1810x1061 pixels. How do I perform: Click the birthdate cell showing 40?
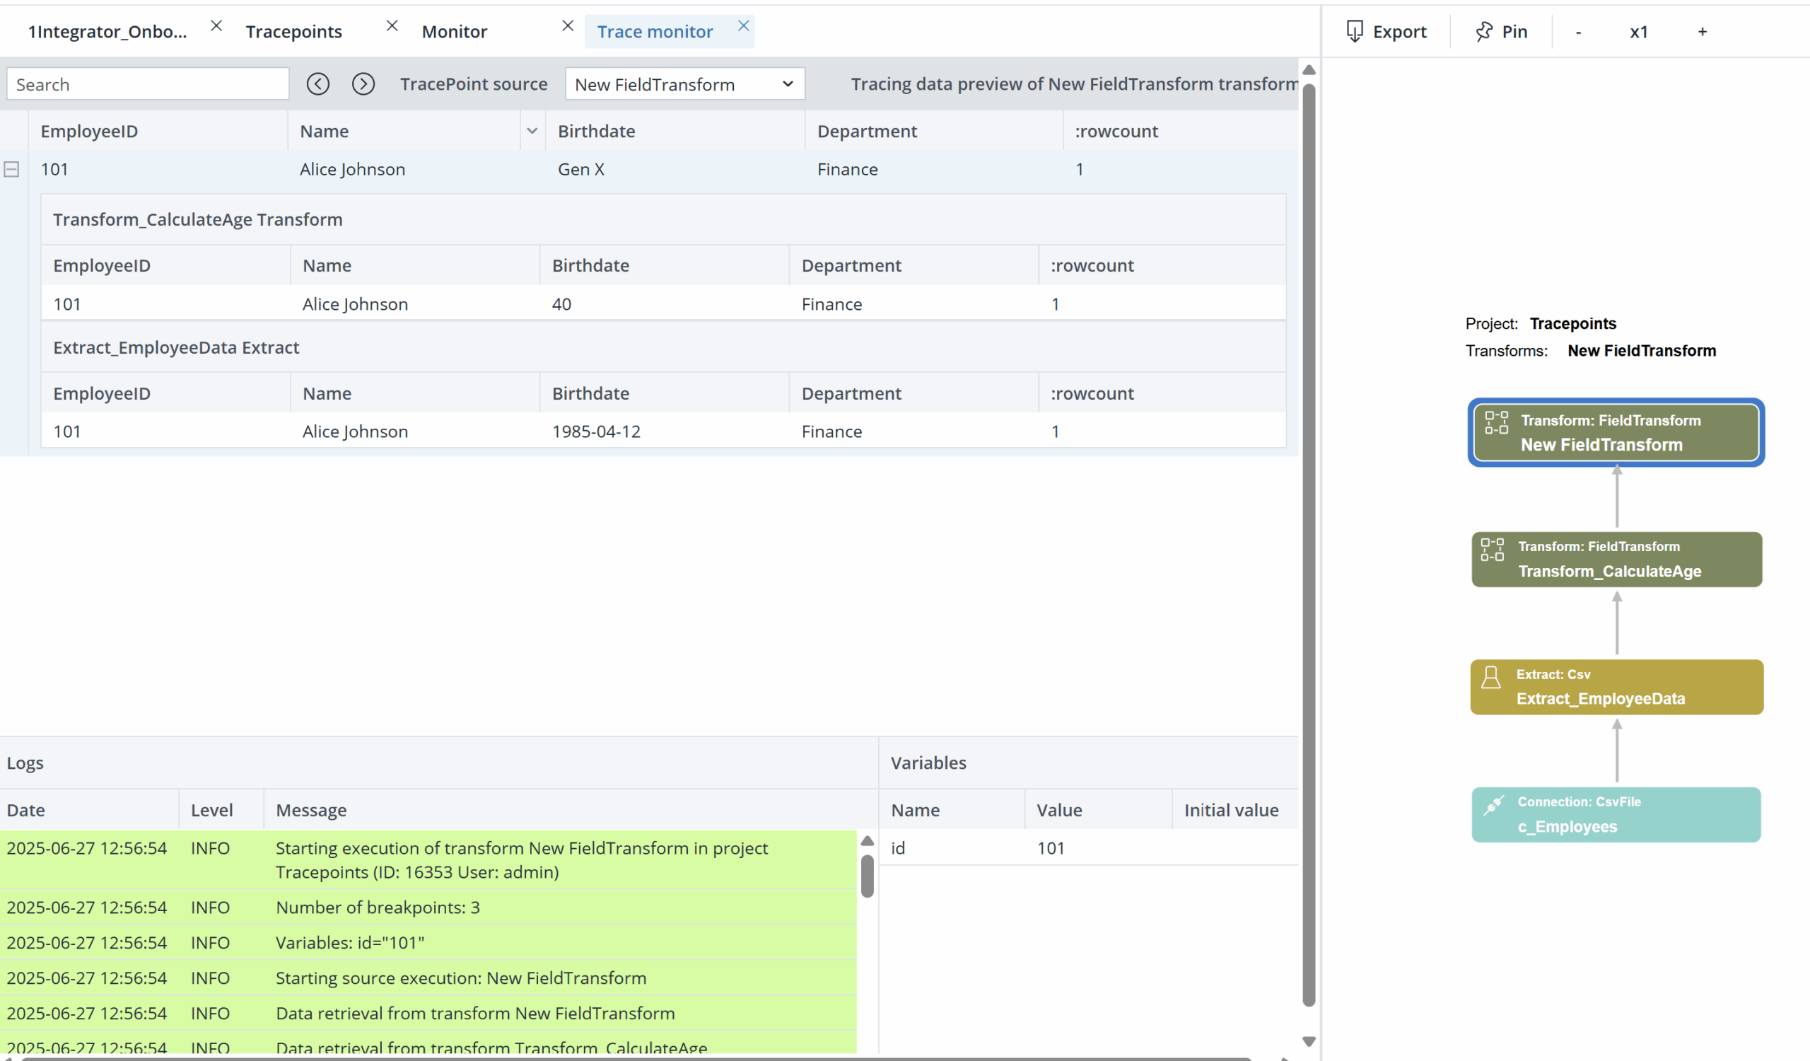coord(561,304)
